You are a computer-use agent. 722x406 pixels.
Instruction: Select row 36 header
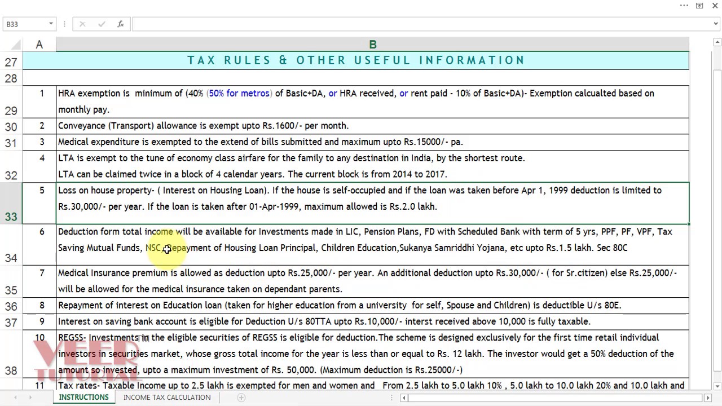(11, 306)
